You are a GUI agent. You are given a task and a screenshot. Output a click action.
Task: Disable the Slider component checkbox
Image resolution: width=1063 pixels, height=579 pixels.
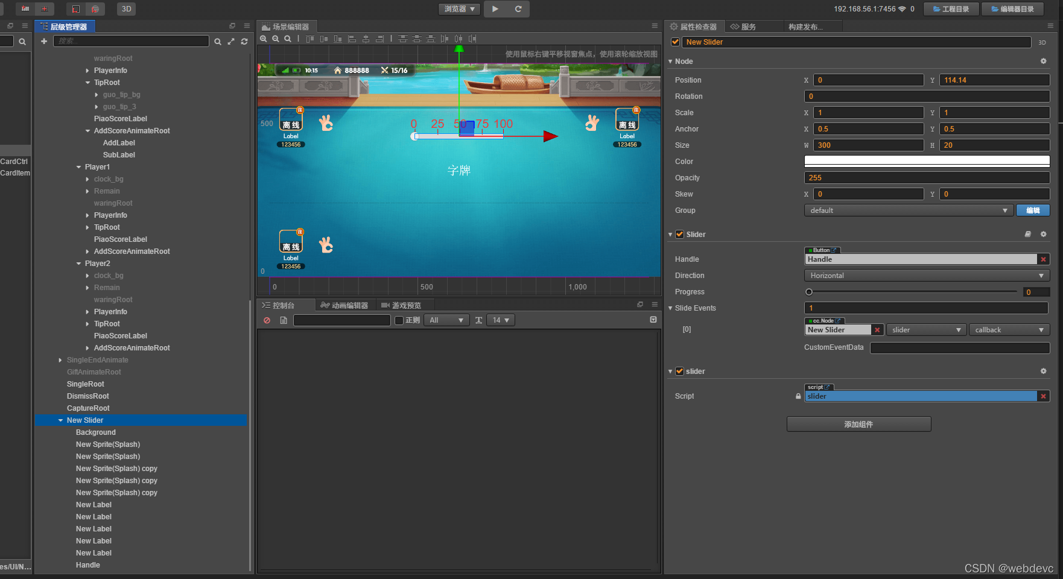[680, 235]
